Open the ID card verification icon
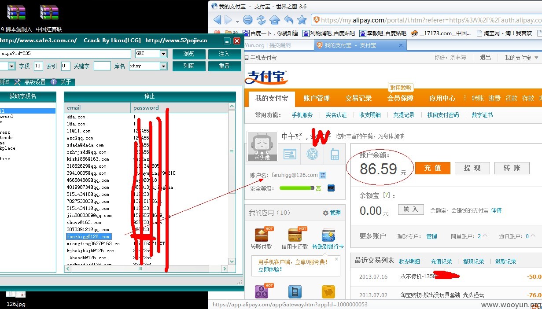 290,154
